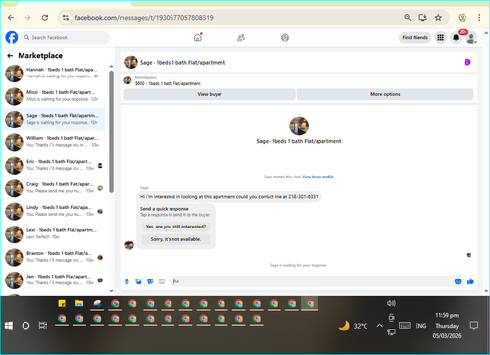
Task: Click the Search Facebook field
Action: 66,37
